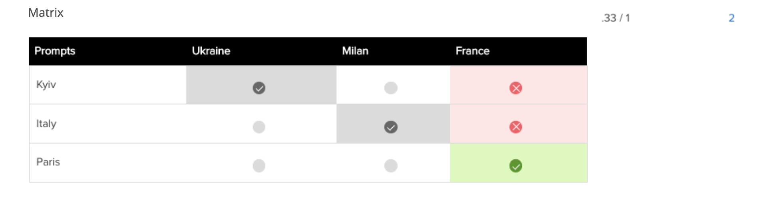Click the Ukraine column header
781x204 pixels.
[211, 51]
